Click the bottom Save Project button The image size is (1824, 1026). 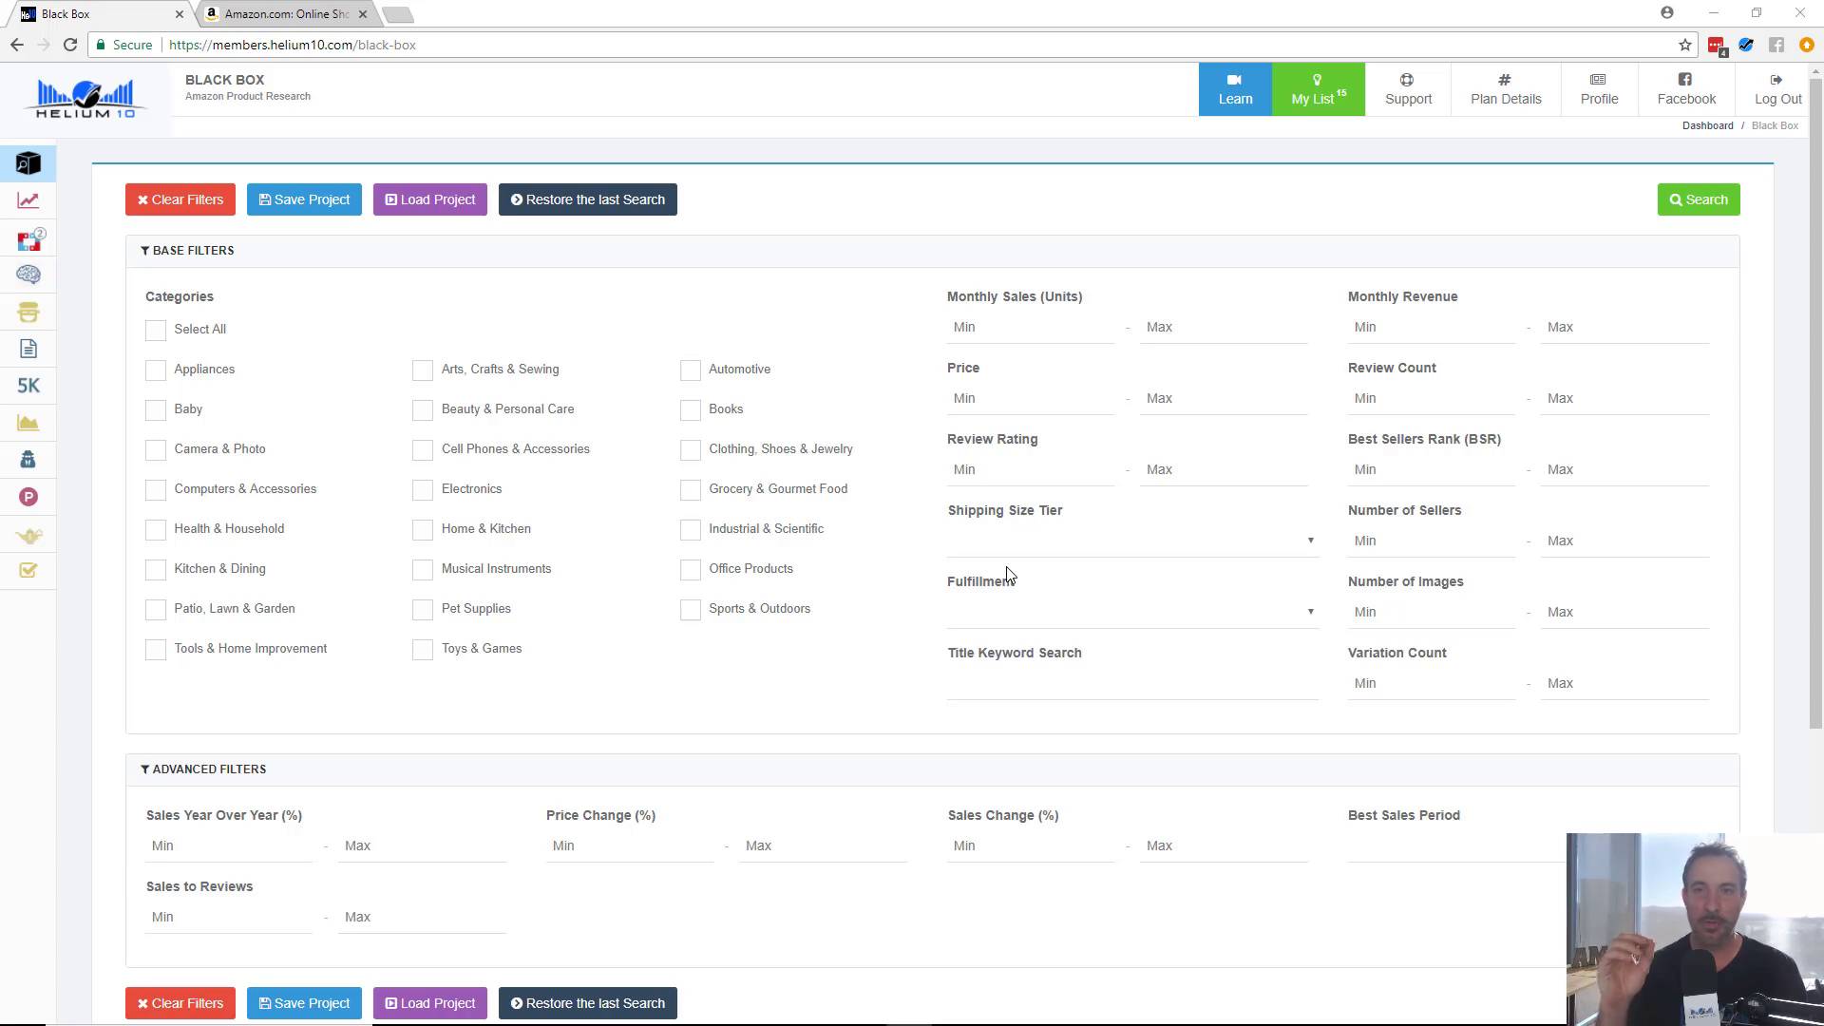(304, 1003)
